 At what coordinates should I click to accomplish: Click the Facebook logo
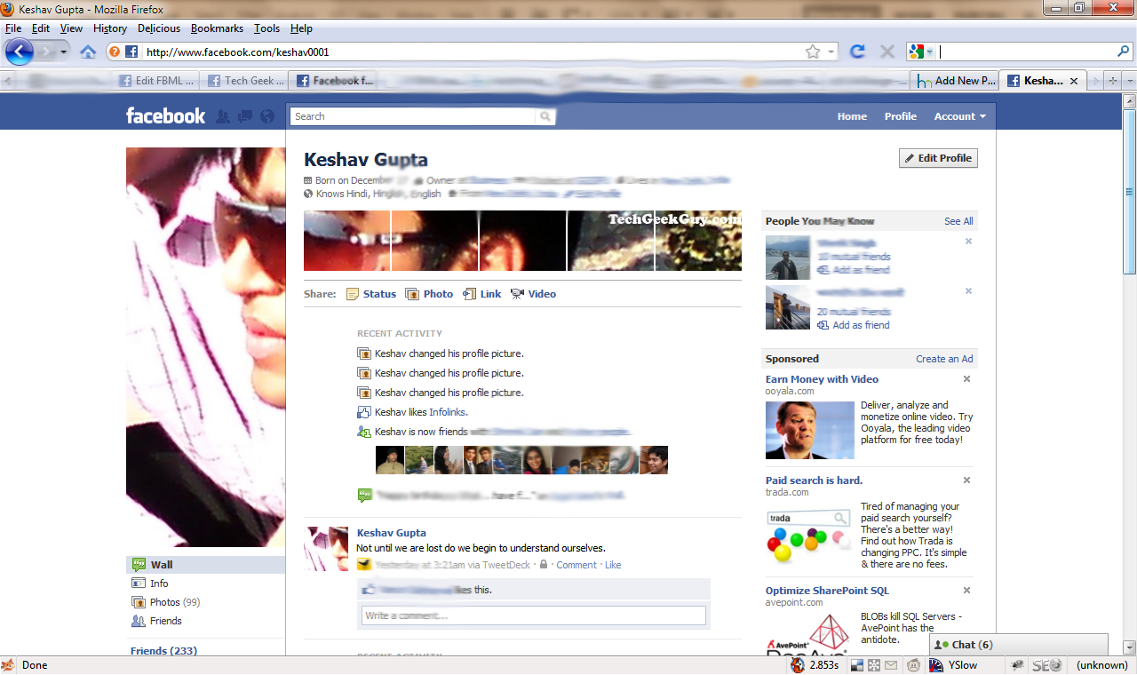pyautogui.click(x=165, y=115)
